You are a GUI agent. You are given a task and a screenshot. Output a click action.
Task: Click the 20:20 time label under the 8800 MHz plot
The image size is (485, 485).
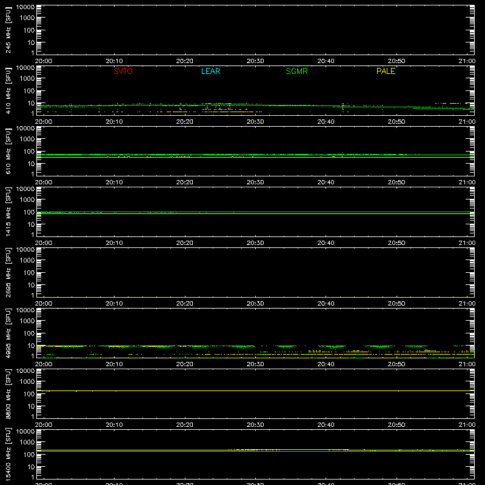click(x=185, y=425)
